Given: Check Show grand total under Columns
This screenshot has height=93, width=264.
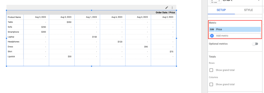Looking at the screenshot, I should pyautogui.click(x=211, y=84).
